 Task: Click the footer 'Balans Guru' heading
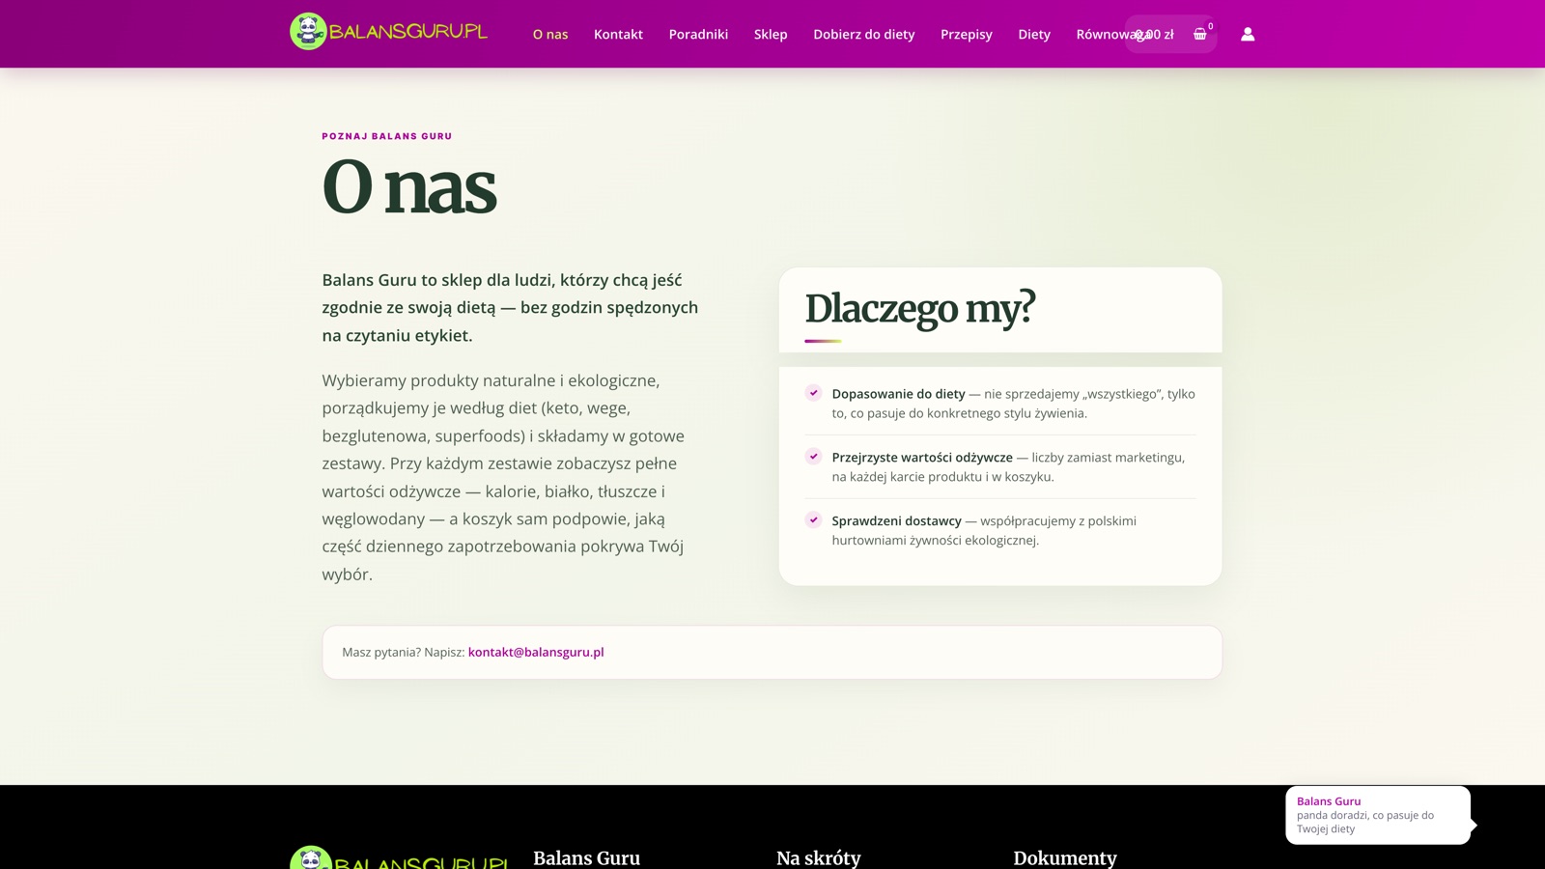[586, 857]
